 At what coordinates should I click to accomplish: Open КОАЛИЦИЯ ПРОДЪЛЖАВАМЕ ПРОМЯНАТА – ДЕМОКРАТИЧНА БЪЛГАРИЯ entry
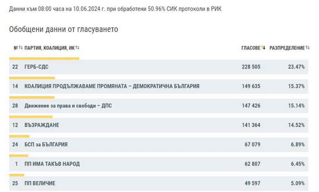tap(112, 86)
